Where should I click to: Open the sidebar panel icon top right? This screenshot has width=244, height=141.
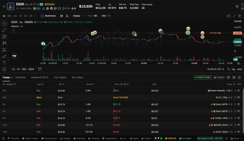pos(237,6)
